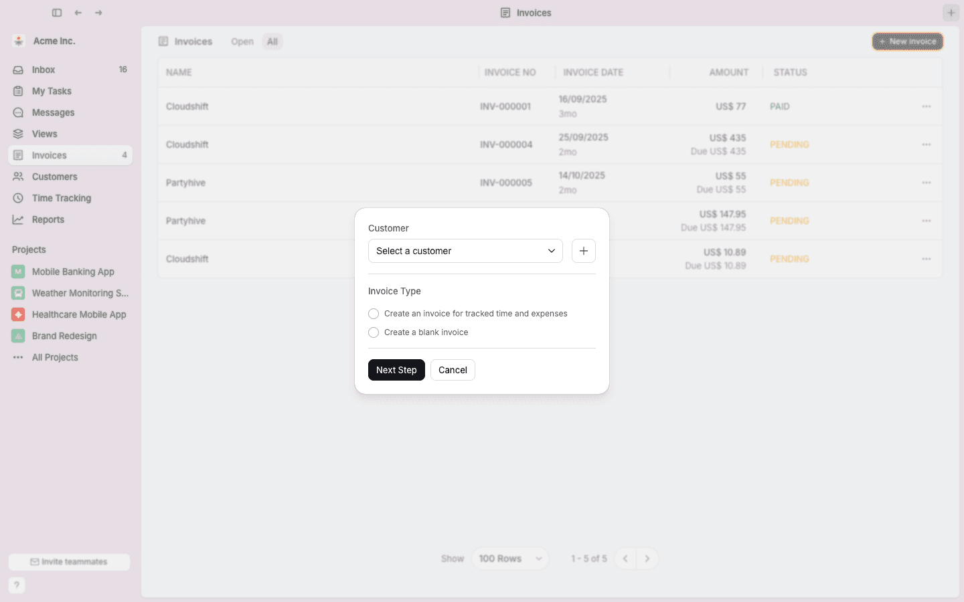Open the Select a customer dropdown
This screenshot has width=964, height=602.
pyautogui.click(x=465, y=251)
